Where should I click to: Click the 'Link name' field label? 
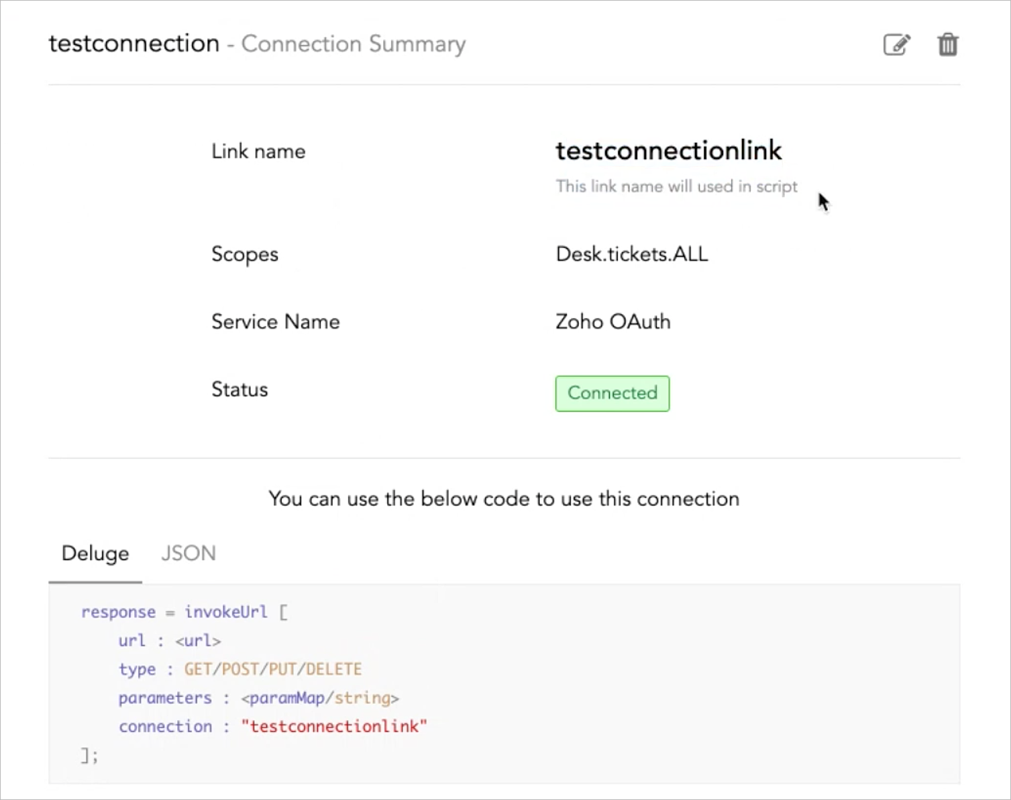pos(258,152)
